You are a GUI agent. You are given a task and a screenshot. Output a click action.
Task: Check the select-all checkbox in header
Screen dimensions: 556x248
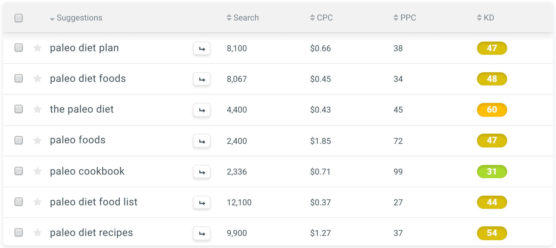[x=19, y=18]
